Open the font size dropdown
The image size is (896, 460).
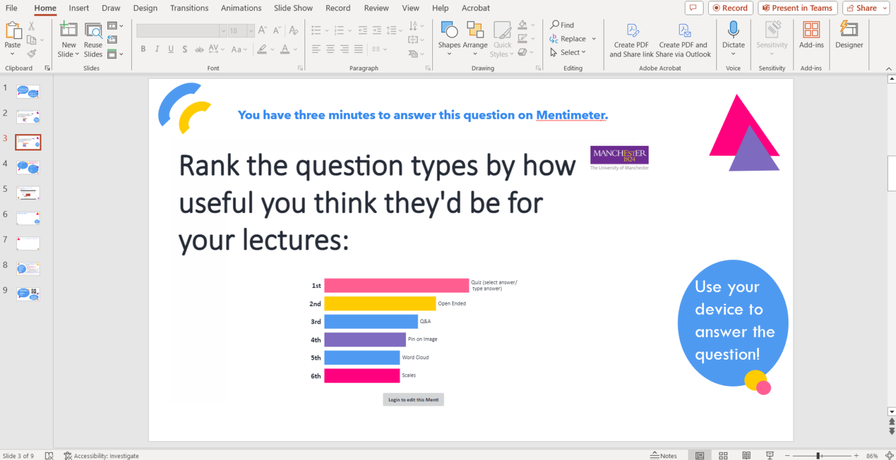point(251,30)
